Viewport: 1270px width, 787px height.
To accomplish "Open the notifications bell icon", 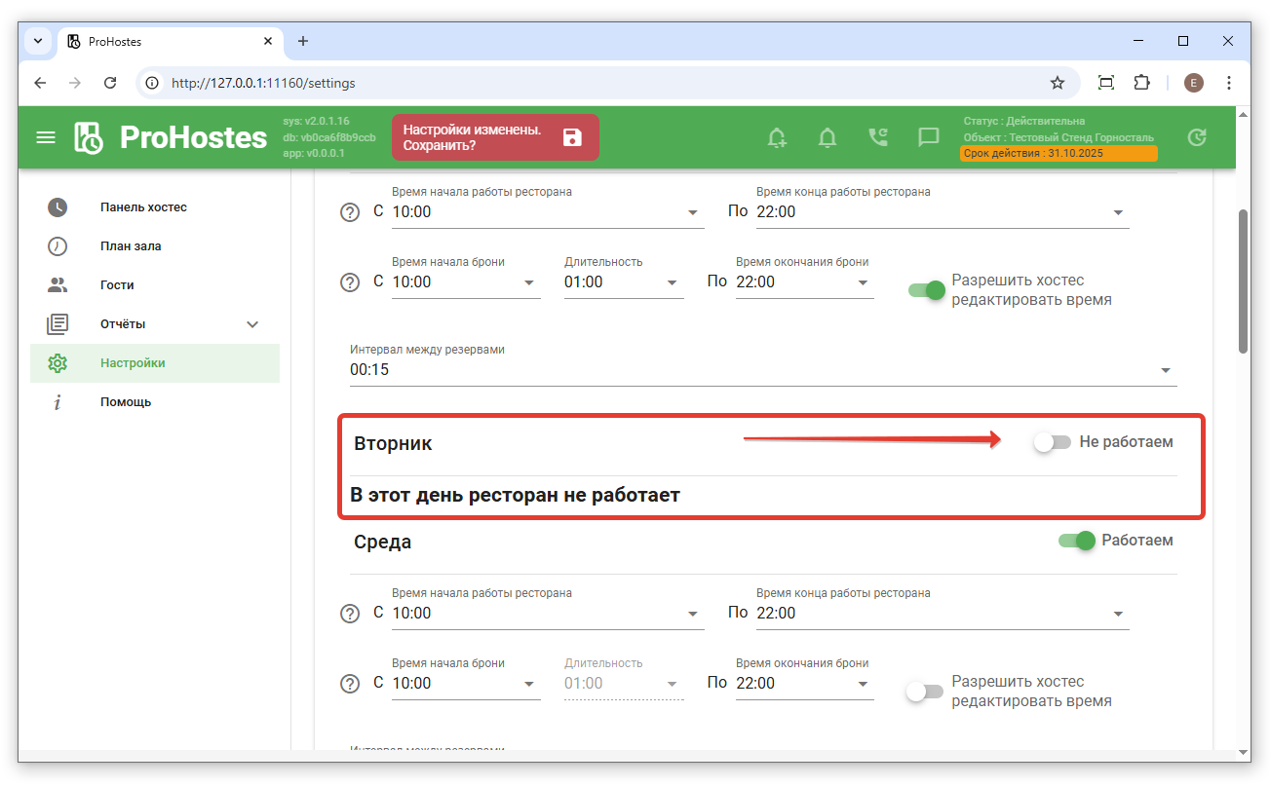I will pyautogui.click(x=827, y=137).
